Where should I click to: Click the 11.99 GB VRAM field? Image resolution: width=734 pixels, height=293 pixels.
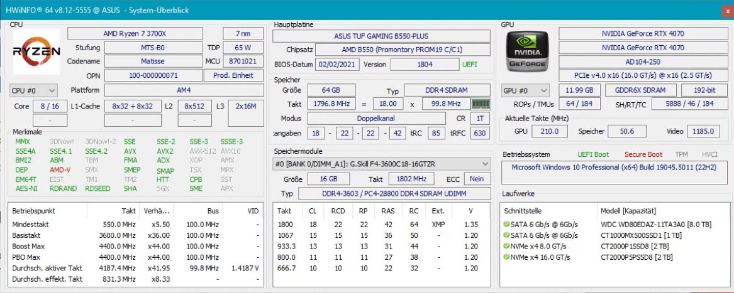pos(579,90)
